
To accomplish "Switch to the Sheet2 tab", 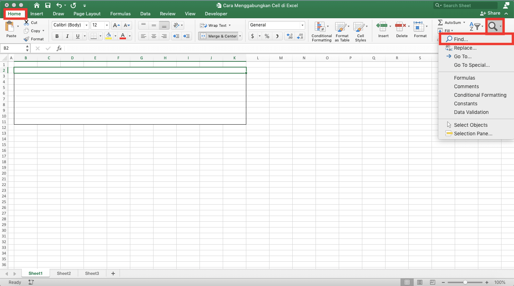I will [x=64, y=274].
